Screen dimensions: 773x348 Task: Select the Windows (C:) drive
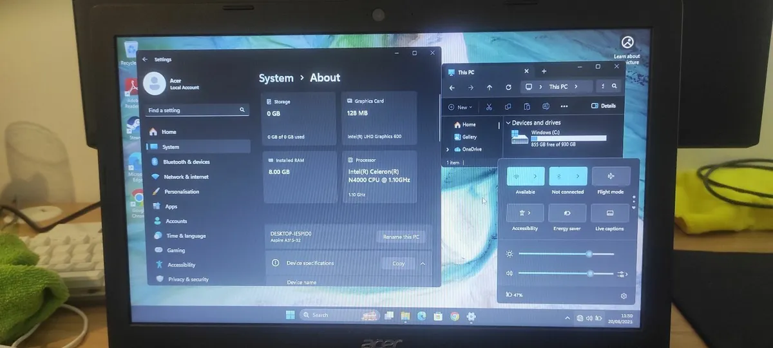coord(559,138)
